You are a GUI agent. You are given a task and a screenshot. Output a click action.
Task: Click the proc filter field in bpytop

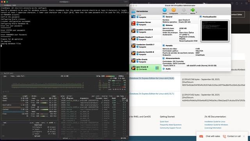(x=70, y=96)
